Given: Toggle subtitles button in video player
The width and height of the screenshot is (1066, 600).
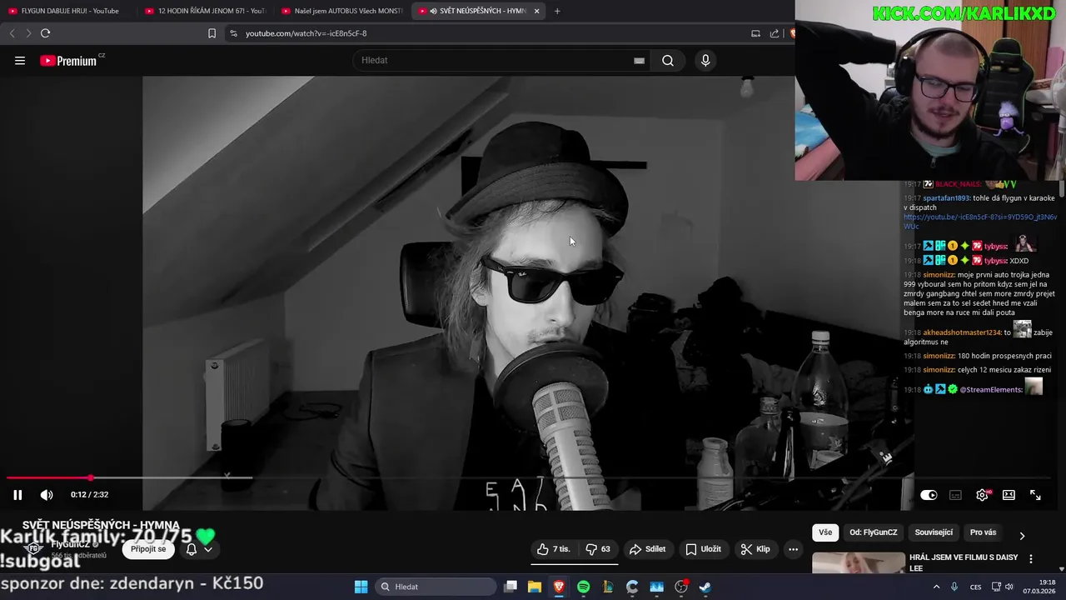Looking at the screenshot, I should tap(955, 495).
